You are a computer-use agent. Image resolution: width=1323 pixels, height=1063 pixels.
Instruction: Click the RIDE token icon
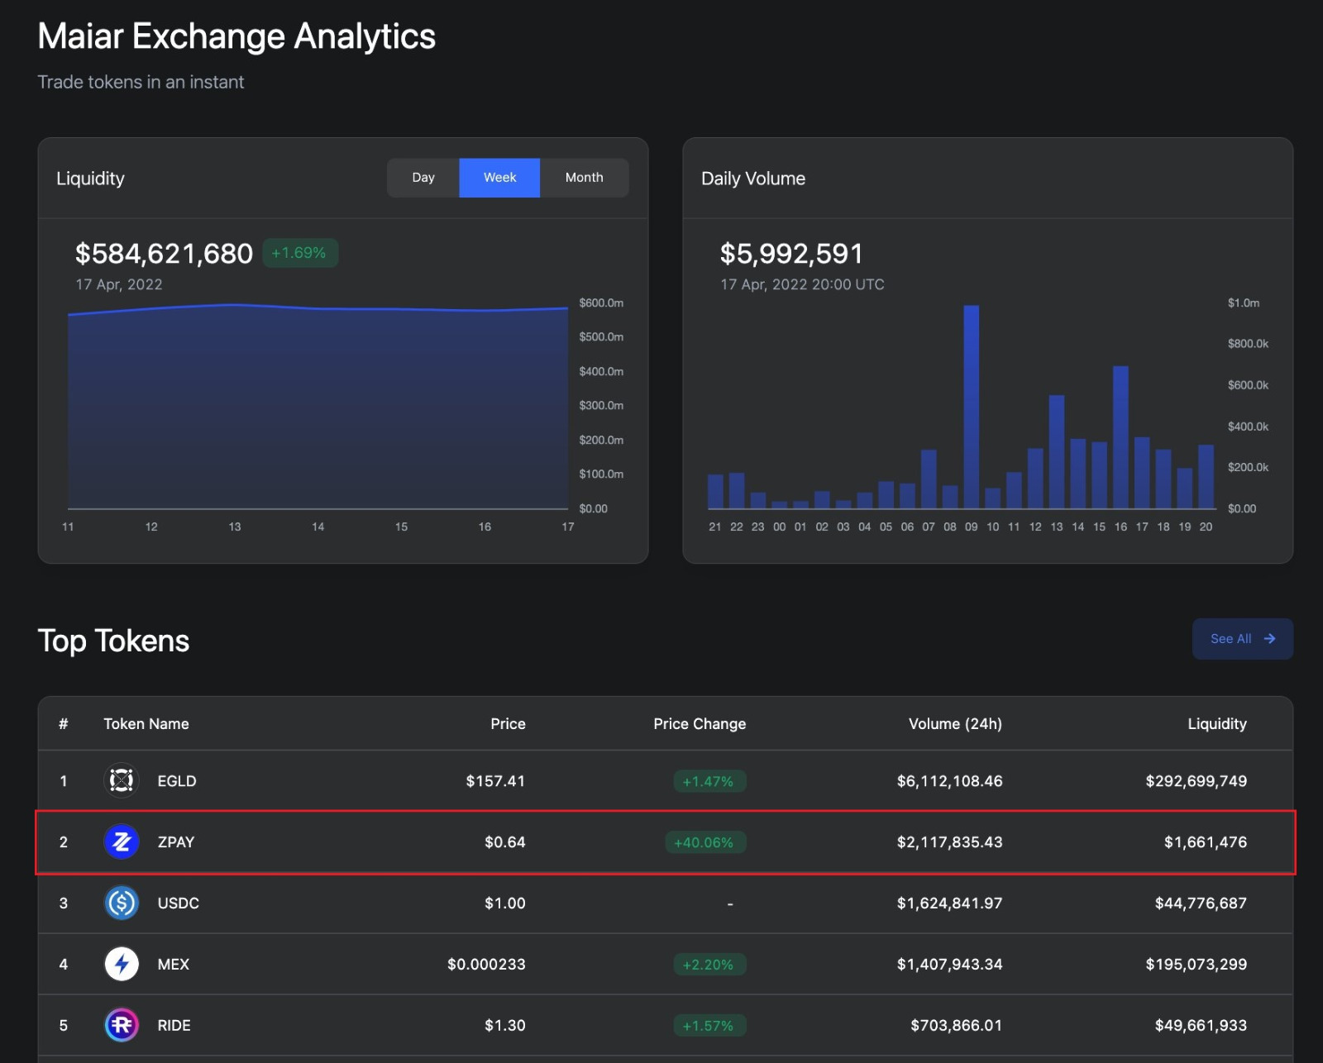[122, 1025]
